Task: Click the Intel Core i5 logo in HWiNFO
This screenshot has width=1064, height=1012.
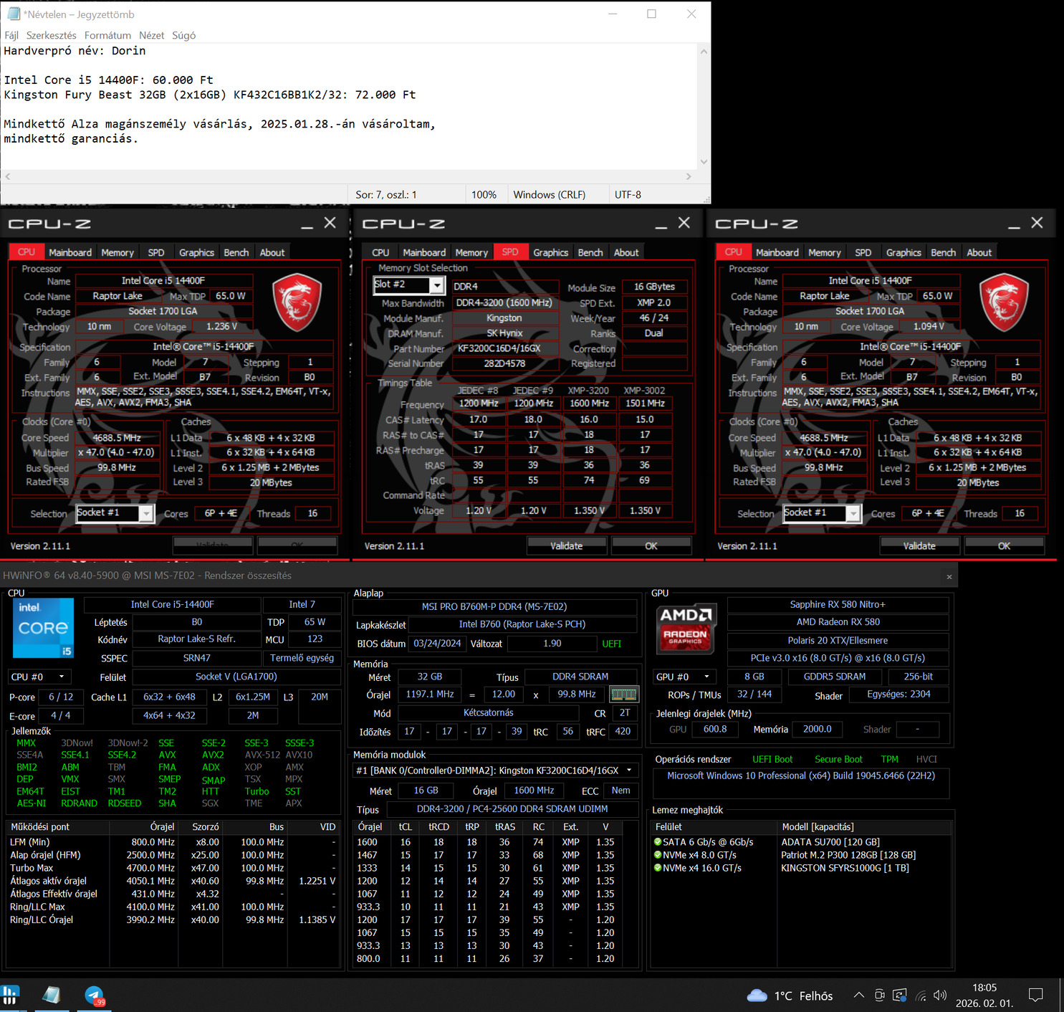Action: [43, 628]
